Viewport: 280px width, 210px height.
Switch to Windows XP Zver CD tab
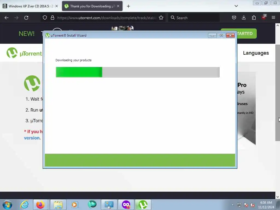[x=30, y=6]
